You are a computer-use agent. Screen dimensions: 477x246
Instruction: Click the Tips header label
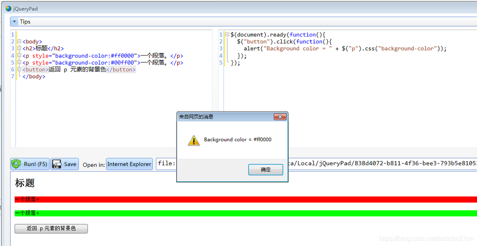coord(25,22)
